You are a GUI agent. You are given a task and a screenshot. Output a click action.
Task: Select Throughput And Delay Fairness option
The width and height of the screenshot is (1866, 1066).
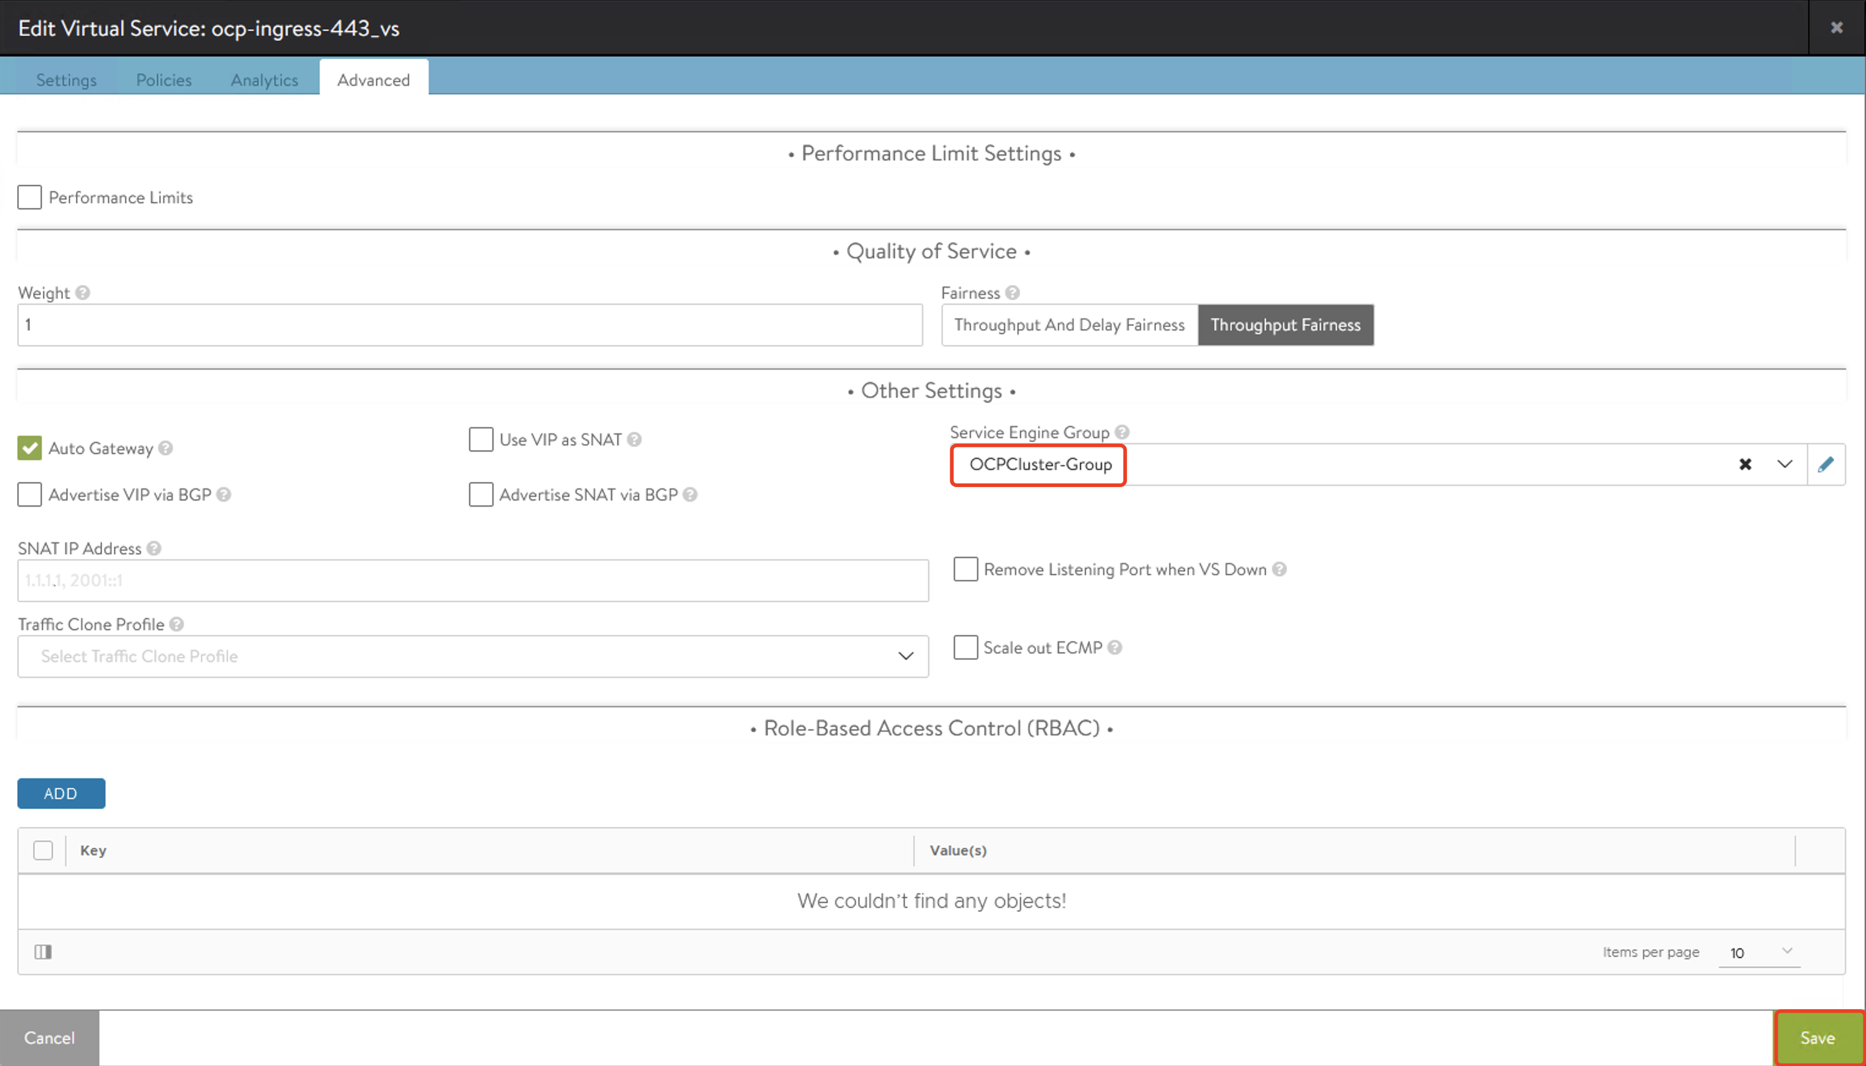coord(1069,325)
